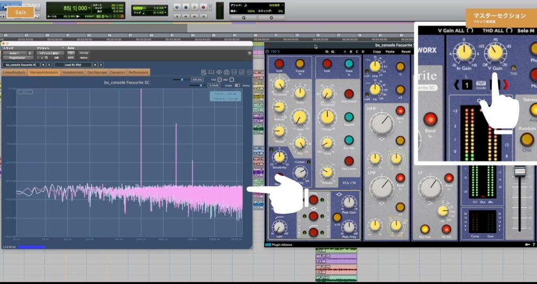Click Copy in bx_console toolbar
537x284 pixels.
click(377, 52)
